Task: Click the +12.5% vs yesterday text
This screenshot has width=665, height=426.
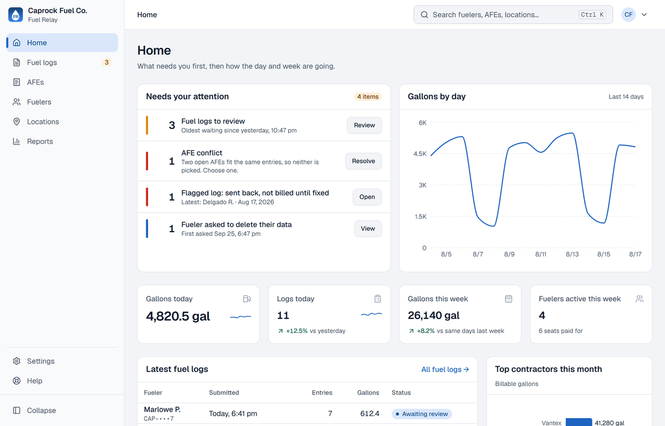Action: coord(311,331)
